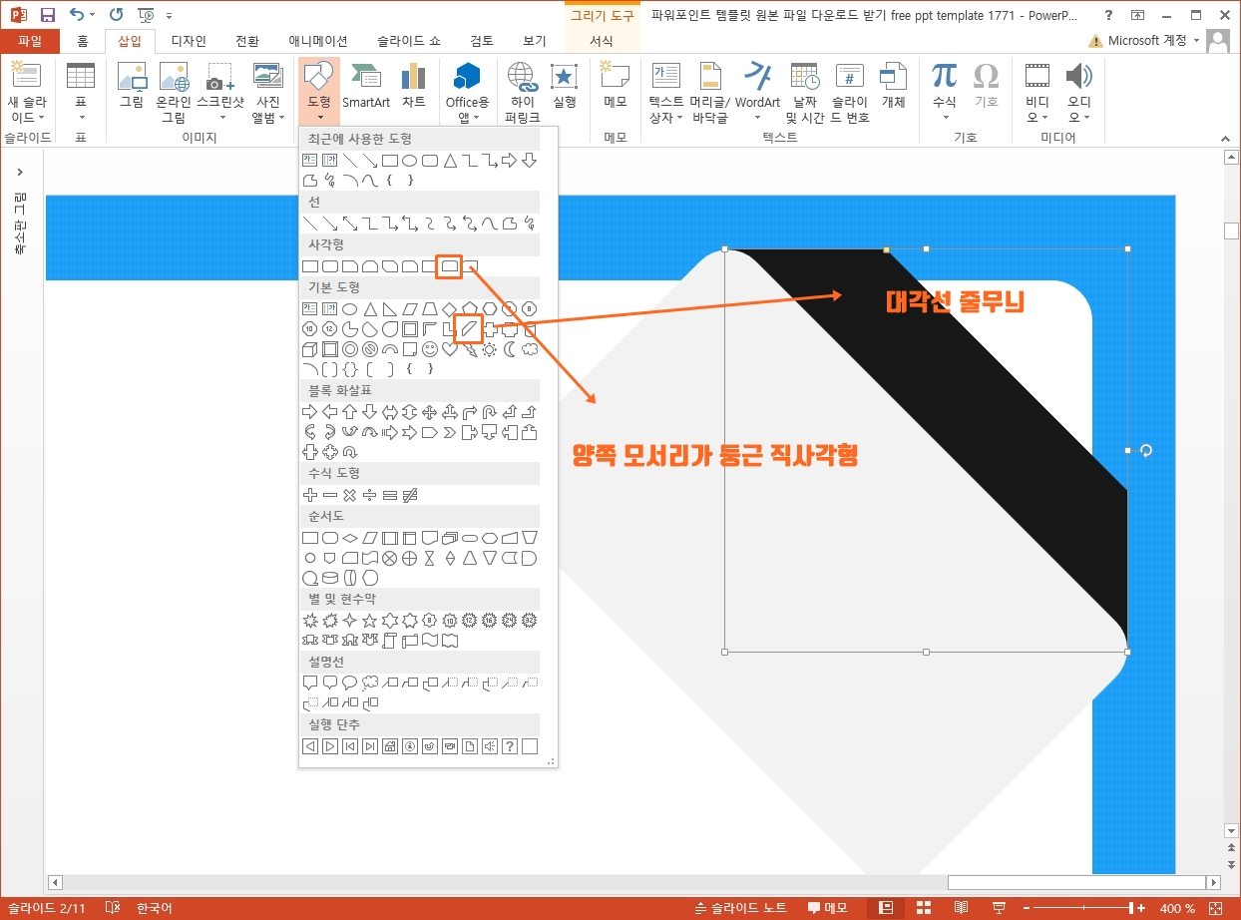Open SmartArt graphic insert
The image size is (1241, 920).
pyautogui.click(x=366, y=86)
